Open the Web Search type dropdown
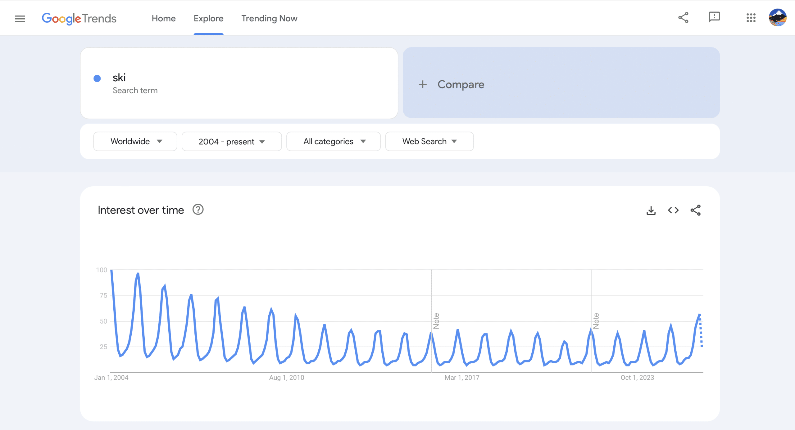 (x=429, y=141)
